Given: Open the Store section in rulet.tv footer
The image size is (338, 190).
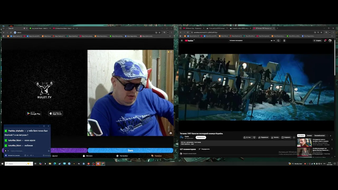Looking at the screenshot, I should [x=88, y=156].
